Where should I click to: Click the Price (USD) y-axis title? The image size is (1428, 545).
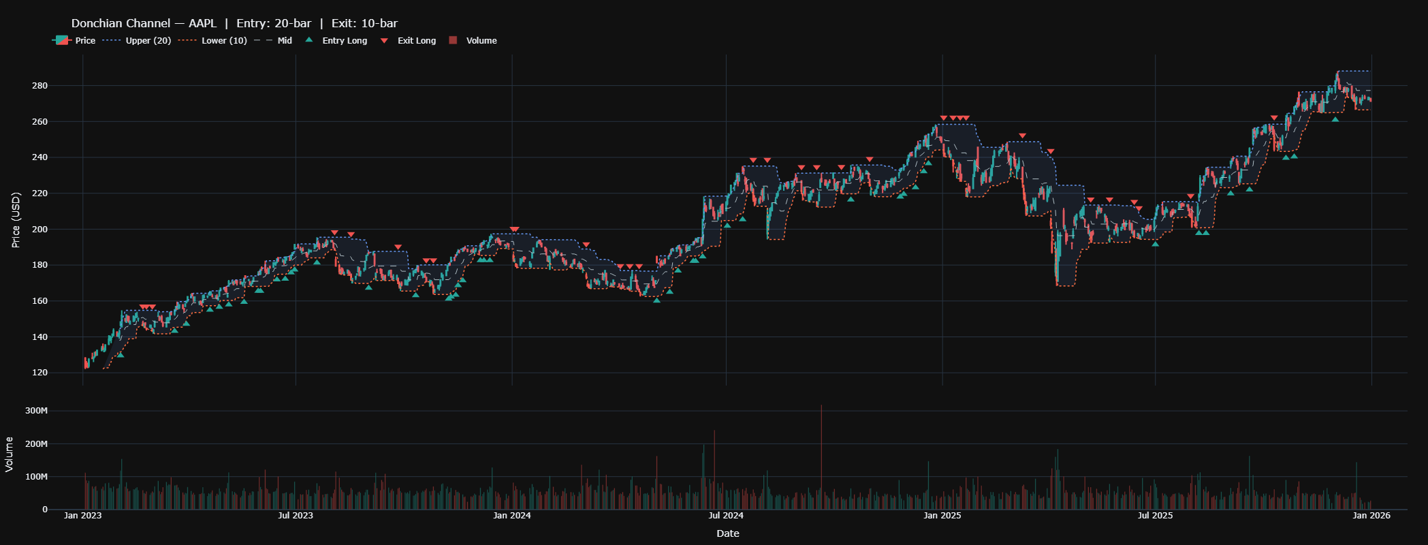(16, 219)
